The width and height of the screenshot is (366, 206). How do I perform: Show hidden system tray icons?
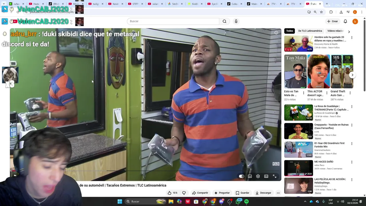tap(305, 201)
